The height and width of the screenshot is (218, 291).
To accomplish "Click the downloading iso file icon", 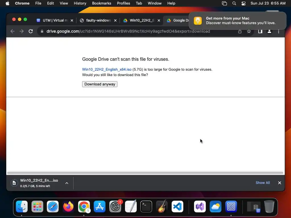I will coord(14,183).
